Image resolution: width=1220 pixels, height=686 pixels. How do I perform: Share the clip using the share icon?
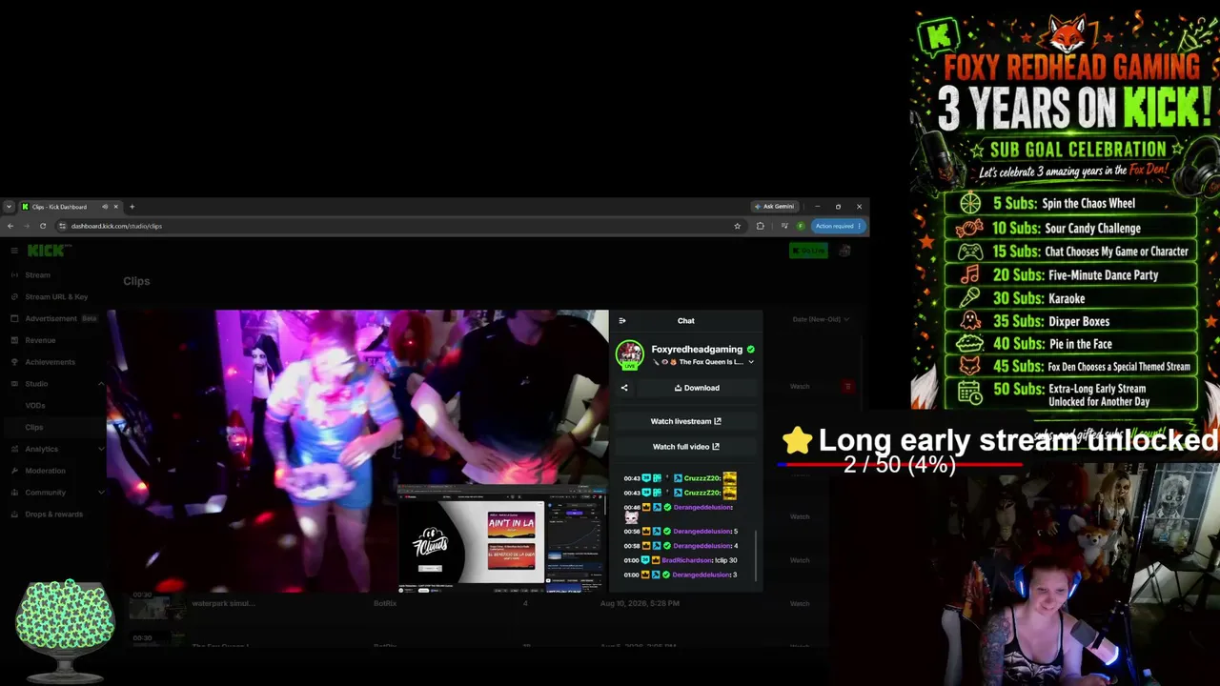[624, 388]
